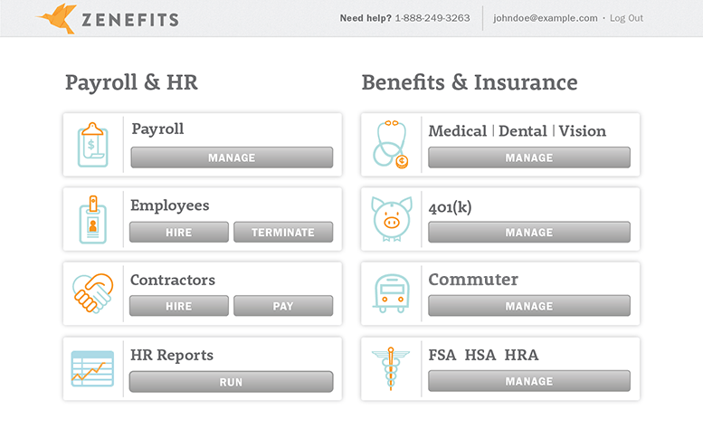Click the HR Reports chart icon
The height and width of the screenshot is (448, 703).
click(x=93, y=368)
